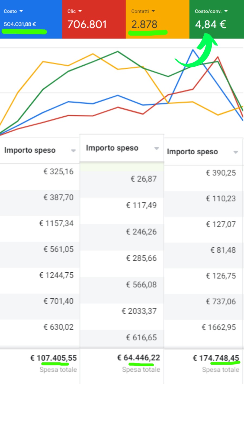The height and width of the screenshot is (434, 244).
Task: Click the € 1244,75 cell in left table
Action: coord(57,275)
